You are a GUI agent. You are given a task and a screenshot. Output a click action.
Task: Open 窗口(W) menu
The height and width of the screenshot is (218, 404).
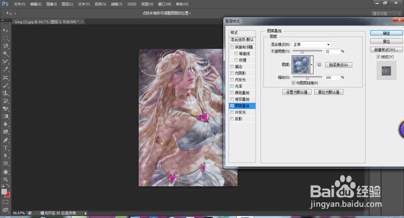tap(165, 4)
